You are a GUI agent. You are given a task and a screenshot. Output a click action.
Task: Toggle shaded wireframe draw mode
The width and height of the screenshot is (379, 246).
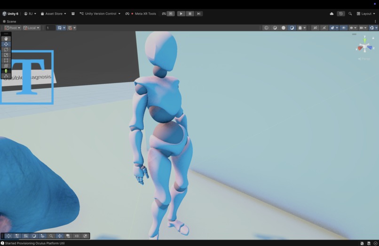[275, 28]
